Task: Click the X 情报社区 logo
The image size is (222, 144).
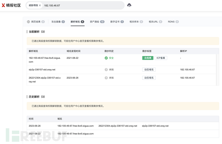Action: pyautogui.click(x=11, y=5)
